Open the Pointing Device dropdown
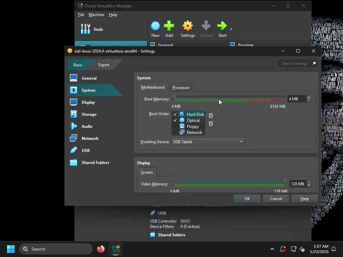The height and width of the screenshot is (257, 343). pyautogui.click(x=208, y=142)
